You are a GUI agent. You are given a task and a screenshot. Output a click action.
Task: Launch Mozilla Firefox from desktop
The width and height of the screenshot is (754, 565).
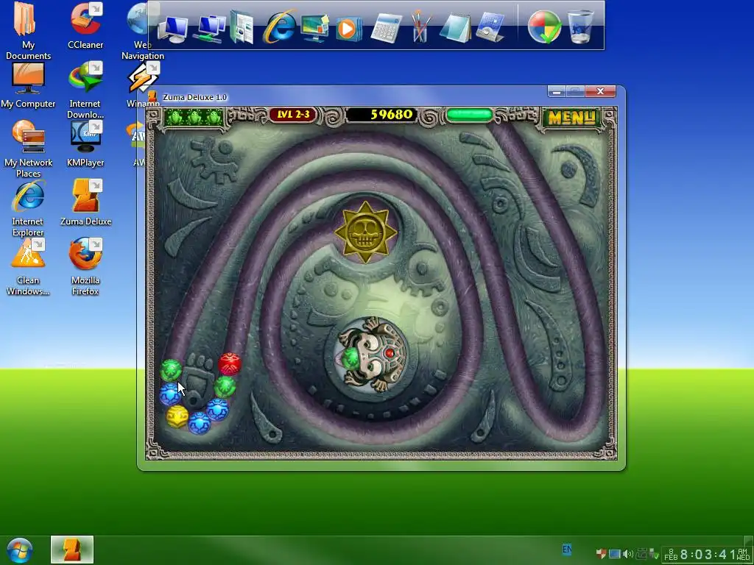coord(85,266)
